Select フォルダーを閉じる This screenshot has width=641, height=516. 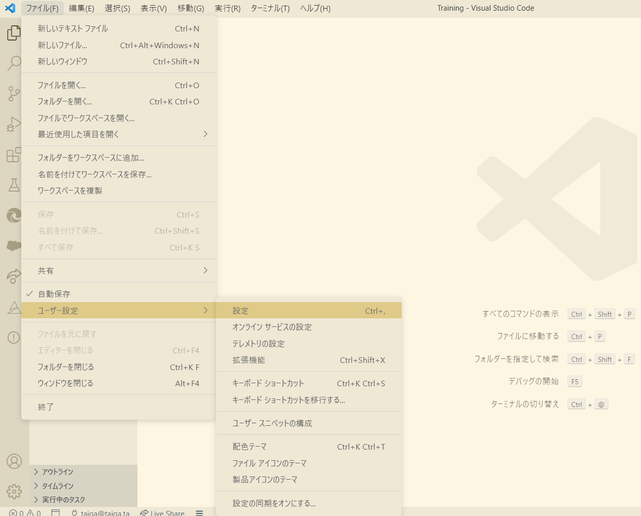(x=119, y=367)
